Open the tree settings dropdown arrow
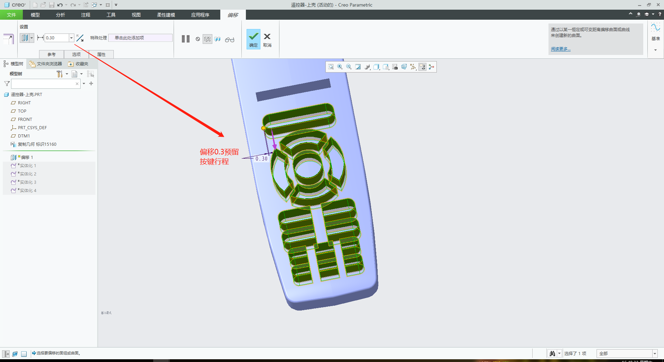664x362 pixels. (x=67, y=74)
